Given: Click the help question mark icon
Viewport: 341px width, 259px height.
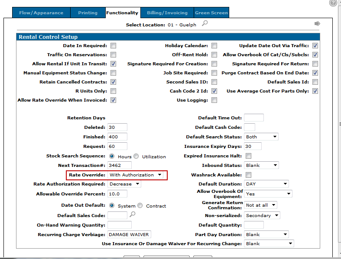Looking at the screenshot, I should tap(333, 3).
